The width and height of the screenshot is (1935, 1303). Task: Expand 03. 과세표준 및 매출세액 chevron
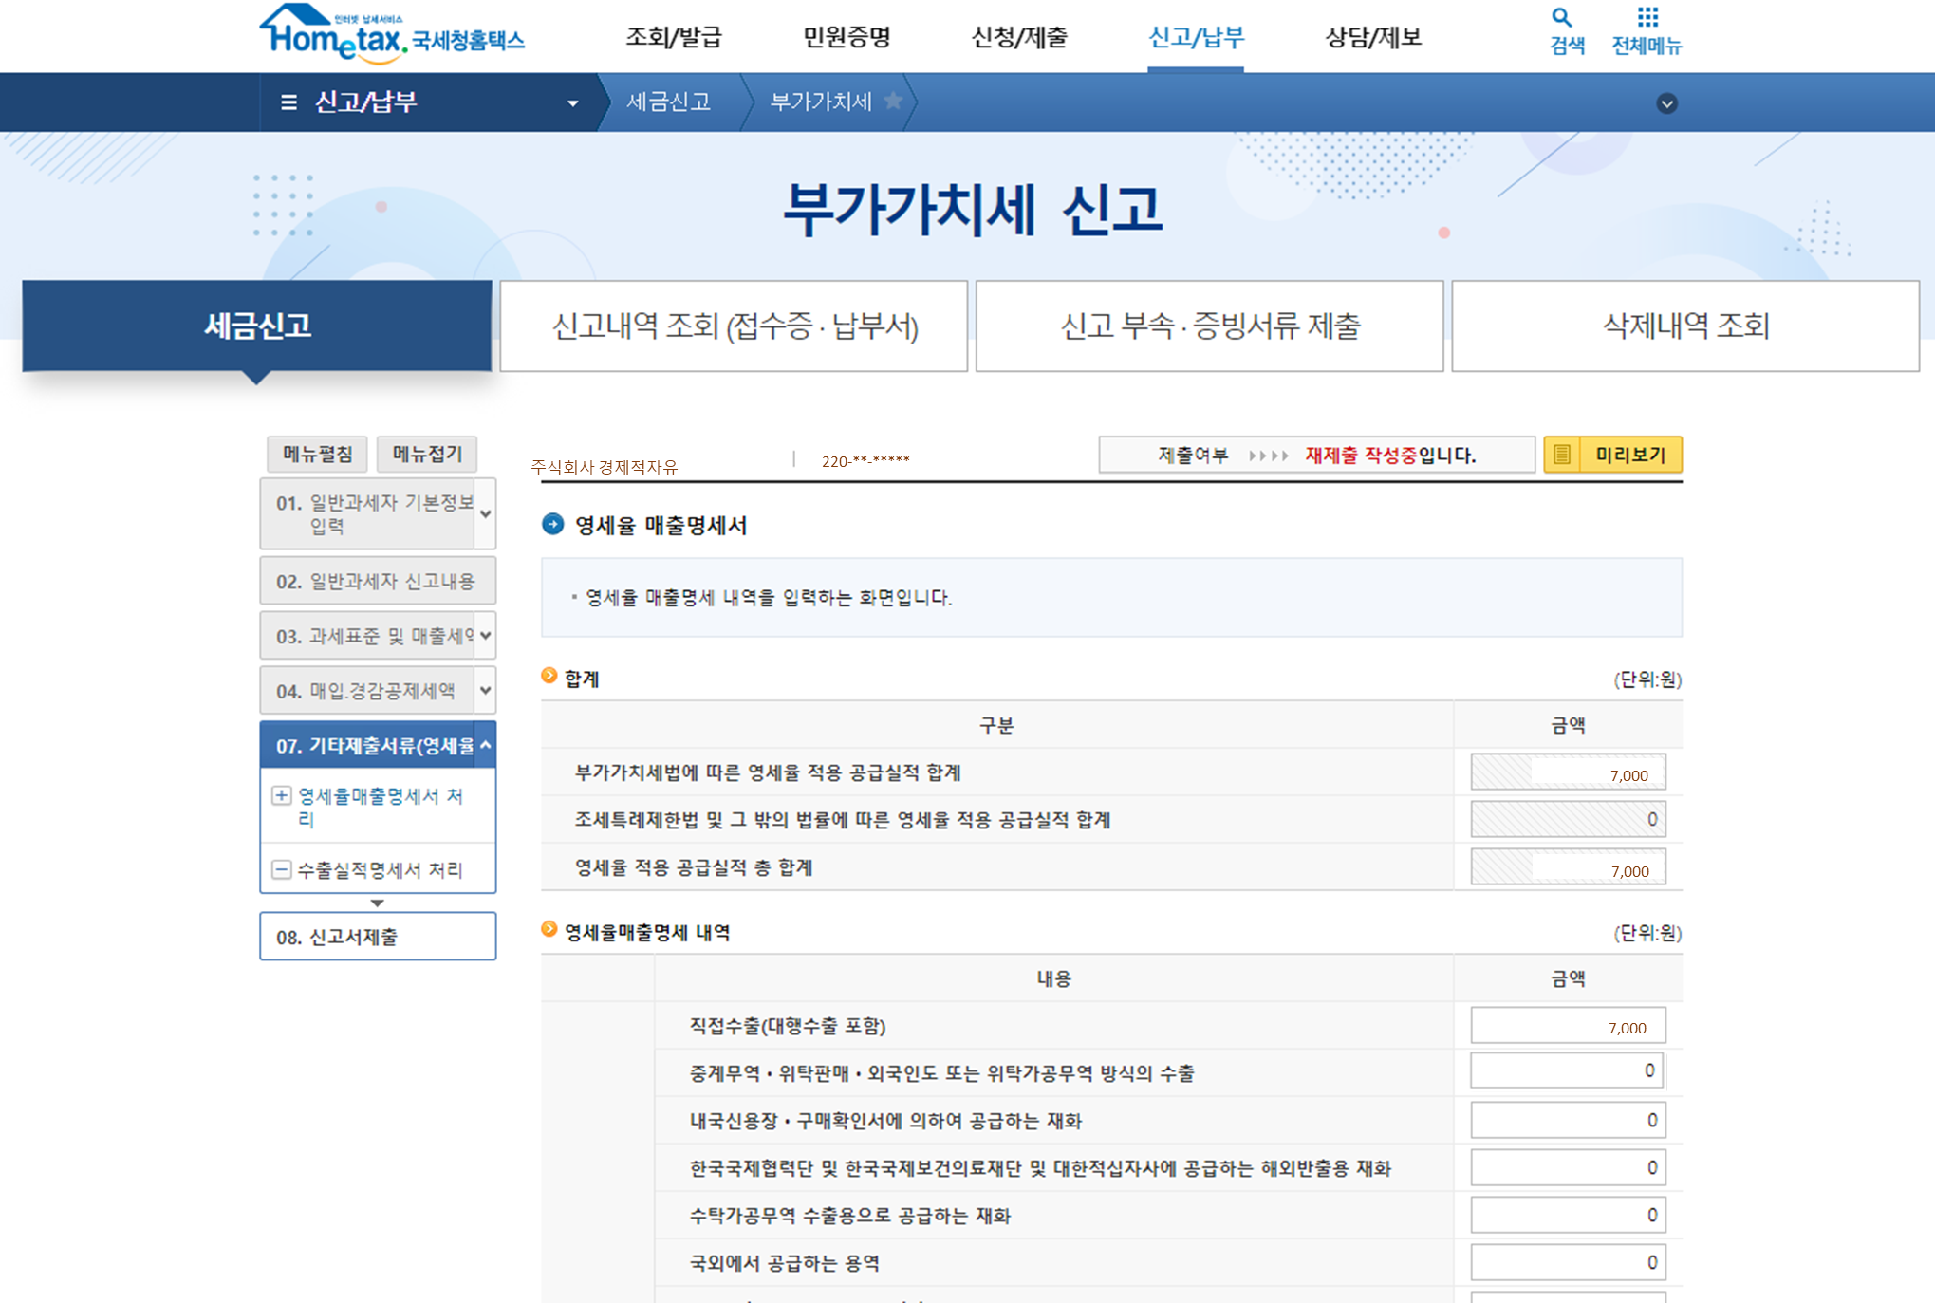coord(485,636)
